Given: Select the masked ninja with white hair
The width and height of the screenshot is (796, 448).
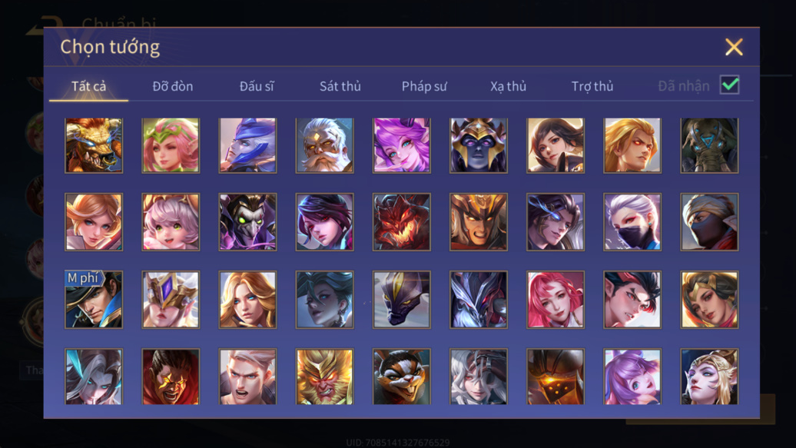Looking at the screenshot, I should pyautogui.click(x=632, y=222).
